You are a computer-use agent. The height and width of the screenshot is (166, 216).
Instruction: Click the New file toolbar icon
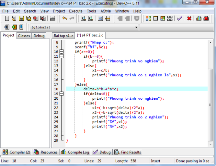tap(6, 18)
